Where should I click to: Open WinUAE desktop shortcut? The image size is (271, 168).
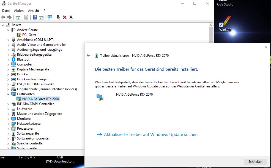coord(225,24)
